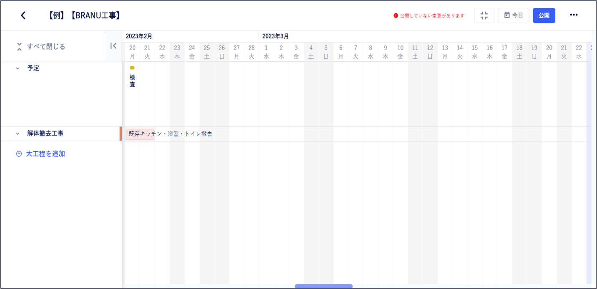This screenshot has width=597, height=289.
Task: Collapse the 予定 section chevron
Action: tap(18, 68)
